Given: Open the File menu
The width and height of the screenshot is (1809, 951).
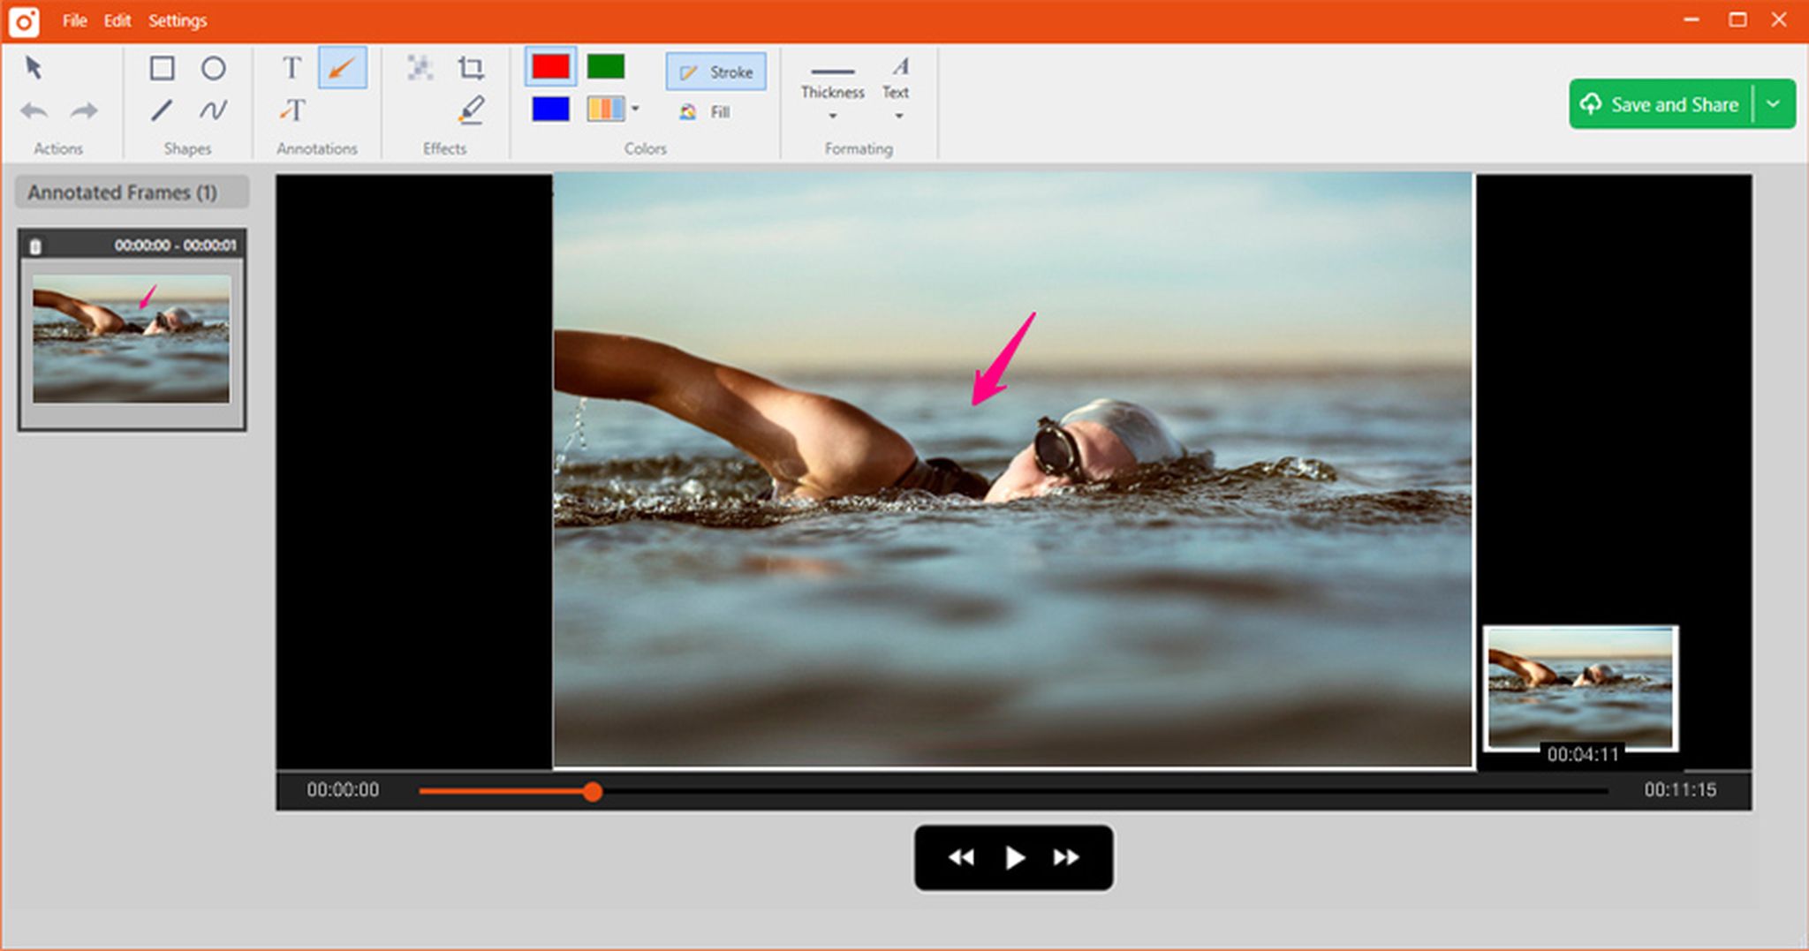Looking at the screenshot, I should (74, 20).
